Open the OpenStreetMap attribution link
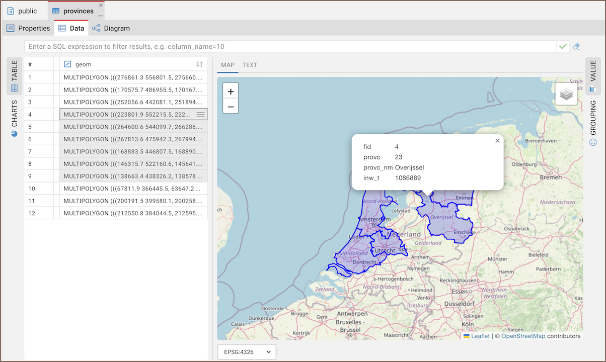 click(523, 336)
